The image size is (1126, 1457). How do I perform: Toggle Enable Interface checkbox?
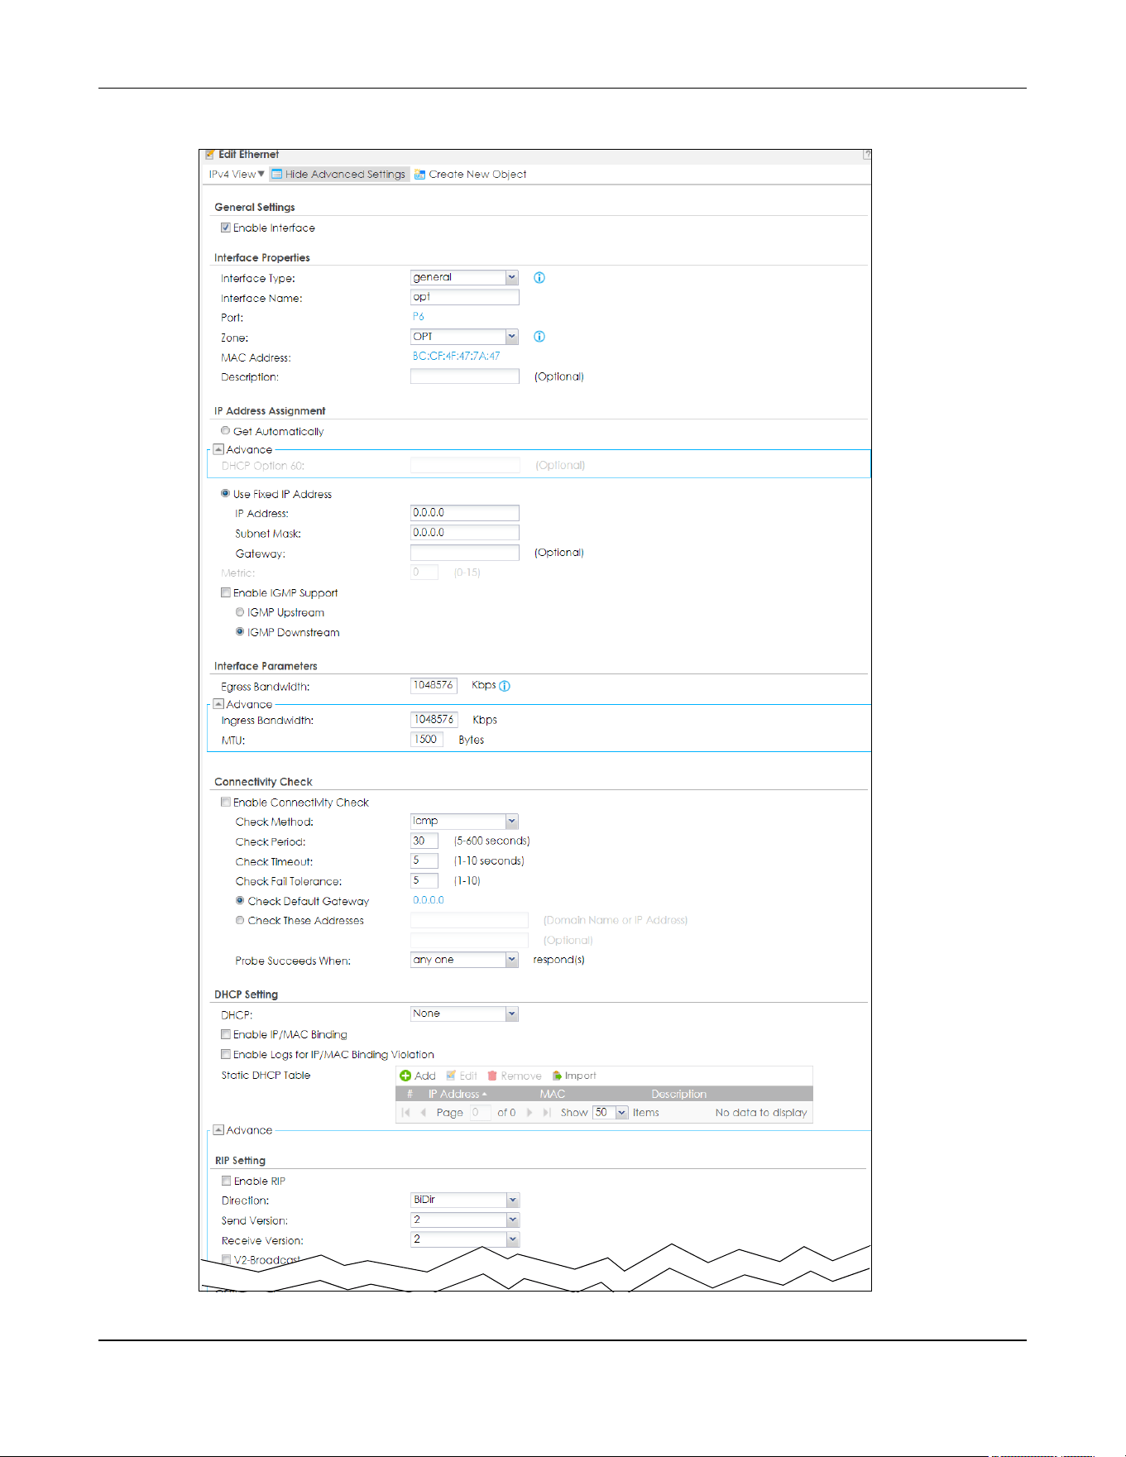pyautogui.click(x=225, y=228)
